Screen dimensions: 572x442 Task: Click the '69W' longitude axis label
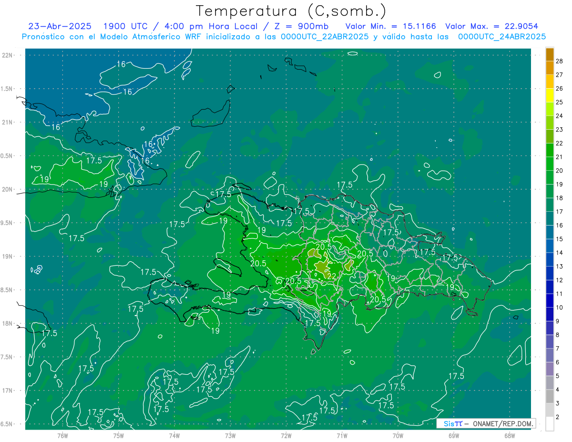tap(453, 436)
